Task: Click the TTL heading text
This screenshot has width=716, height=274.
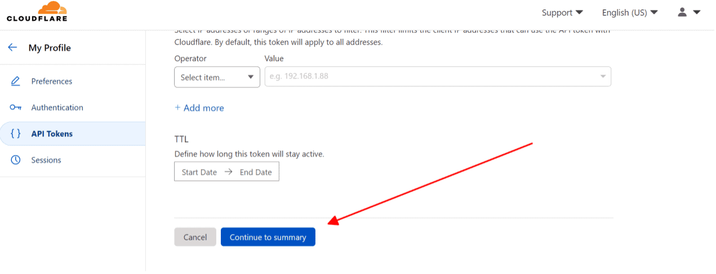Action: tap(181, 139)
